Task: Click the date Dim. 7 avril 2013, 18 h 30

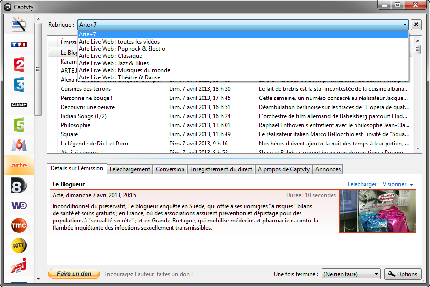Action: pyautogui.click(x=200, y=88)
